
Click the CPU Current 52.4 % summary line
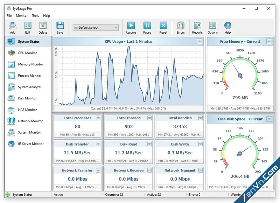tap(128, 108)
